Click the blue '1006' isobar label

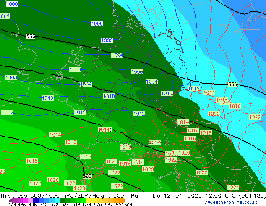pos(76,69)
